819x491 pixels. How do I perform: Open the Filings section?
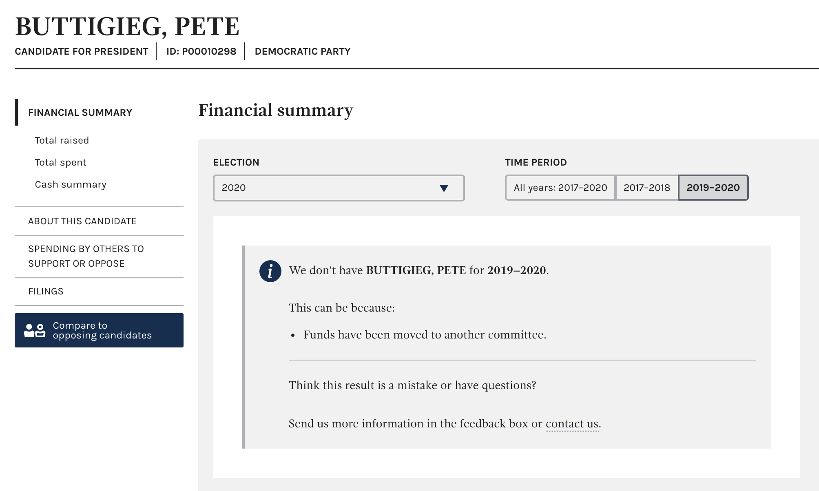click(46, 291)
